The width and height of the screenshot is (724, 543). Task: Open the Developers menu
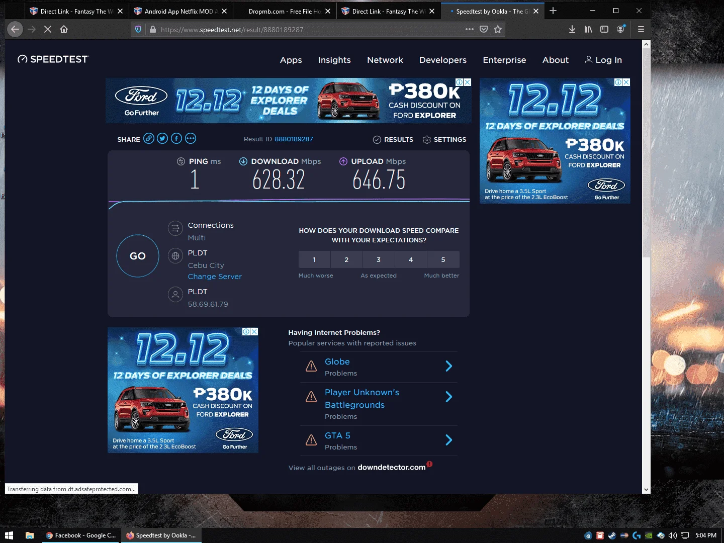click(x=443, y=60)
